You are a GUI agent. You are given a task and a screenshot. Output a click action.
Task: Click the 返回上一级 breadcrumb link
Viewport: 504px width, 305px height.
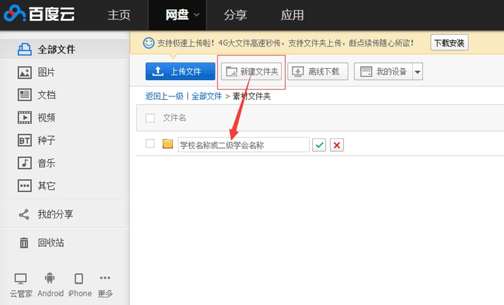(x=165, y=96)
